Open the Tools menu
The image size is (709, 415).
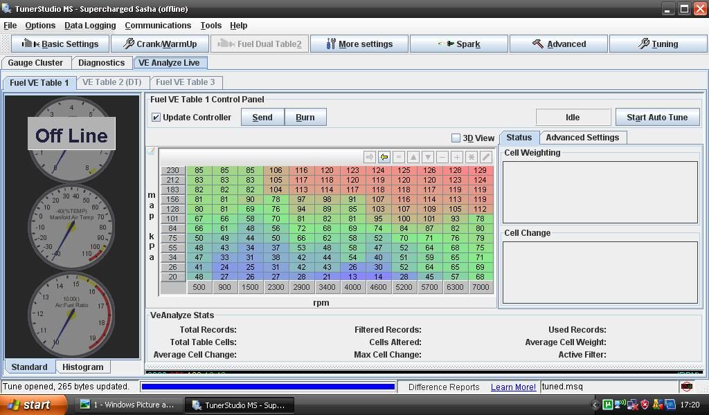210,26
